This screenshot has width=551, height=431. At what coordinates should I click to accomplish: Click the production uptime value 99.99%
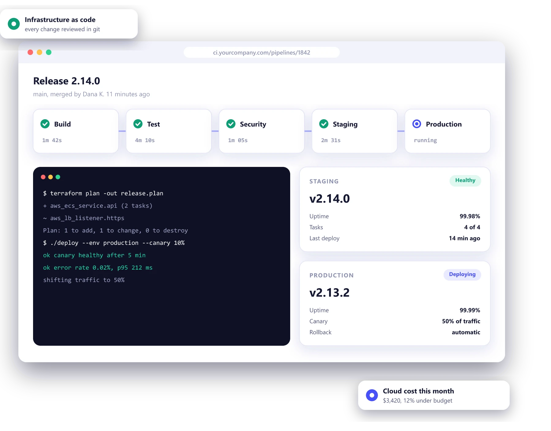pyautogui.click(x=470, y=310)
